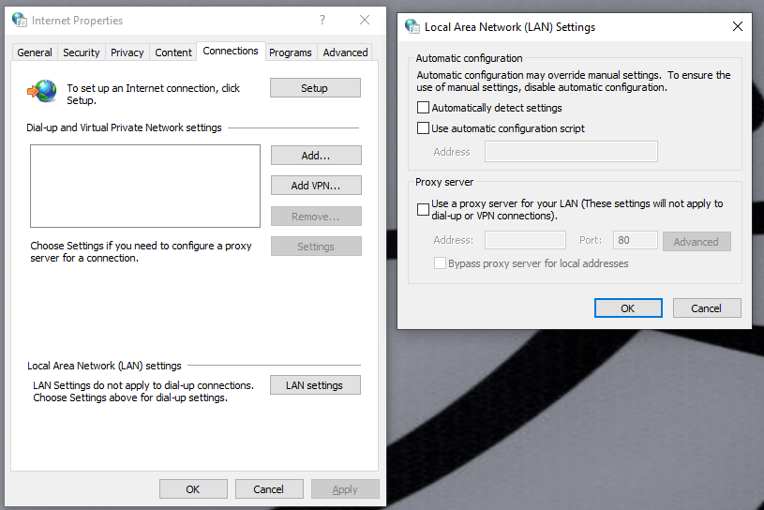Viewport: 764px width, 510px height.
Task: Click the dial-up Settings button
Action: coord(316,246)
